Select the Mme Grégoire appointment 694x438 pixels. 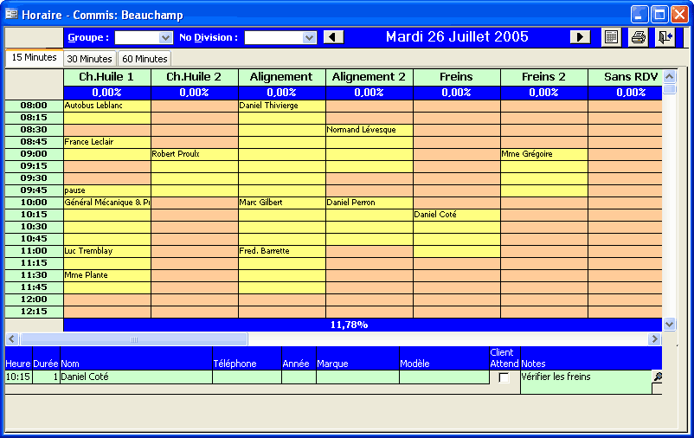click(544, 154)
